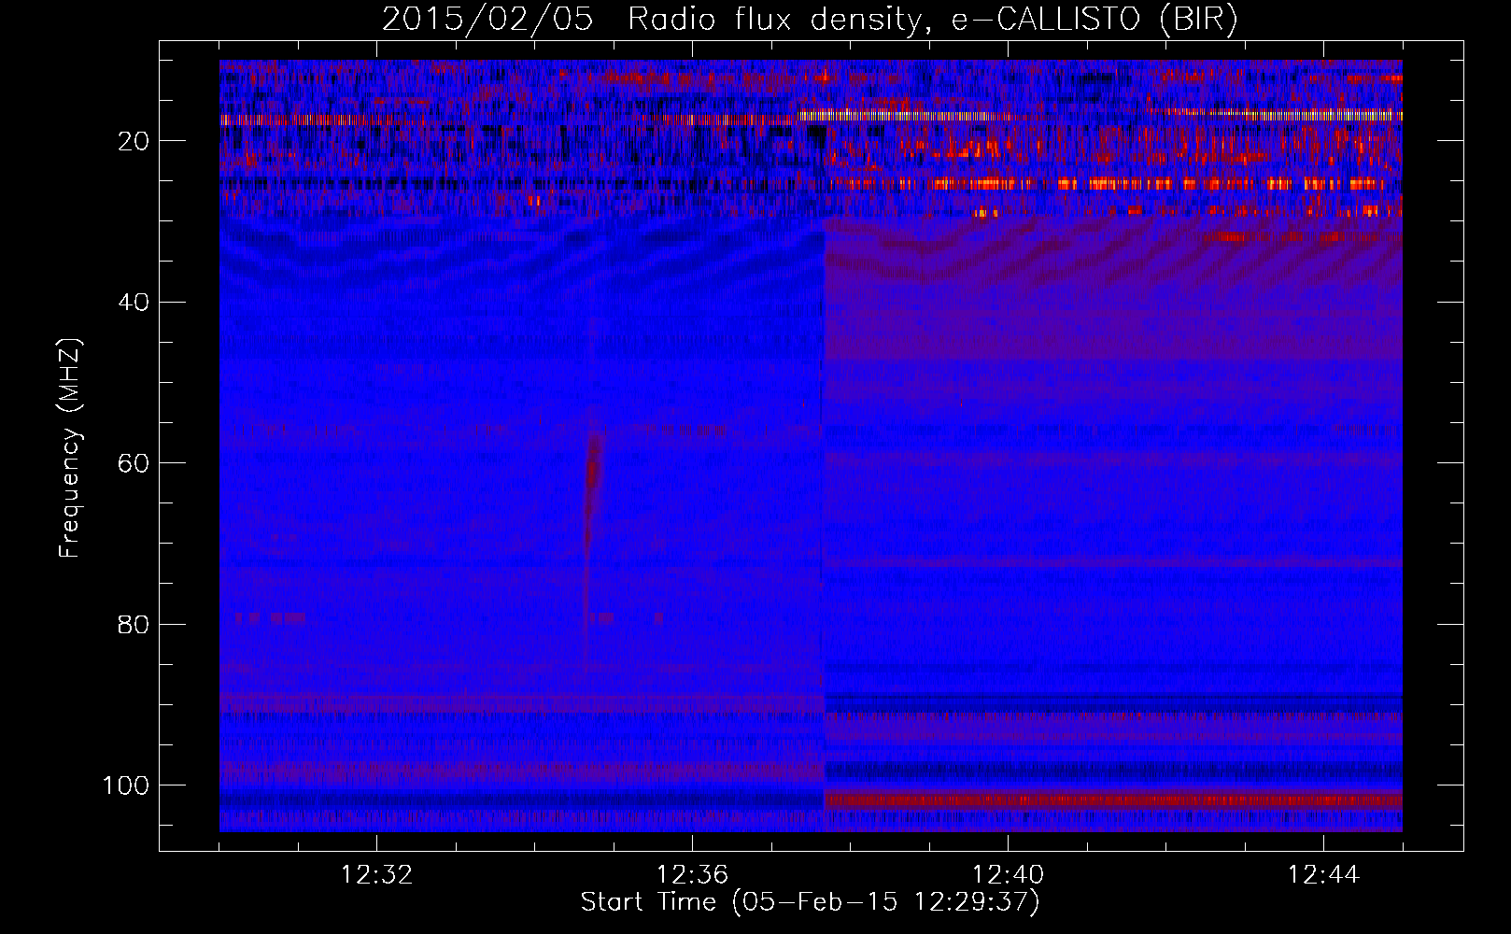Click the 12:32 time tick label

376,875
